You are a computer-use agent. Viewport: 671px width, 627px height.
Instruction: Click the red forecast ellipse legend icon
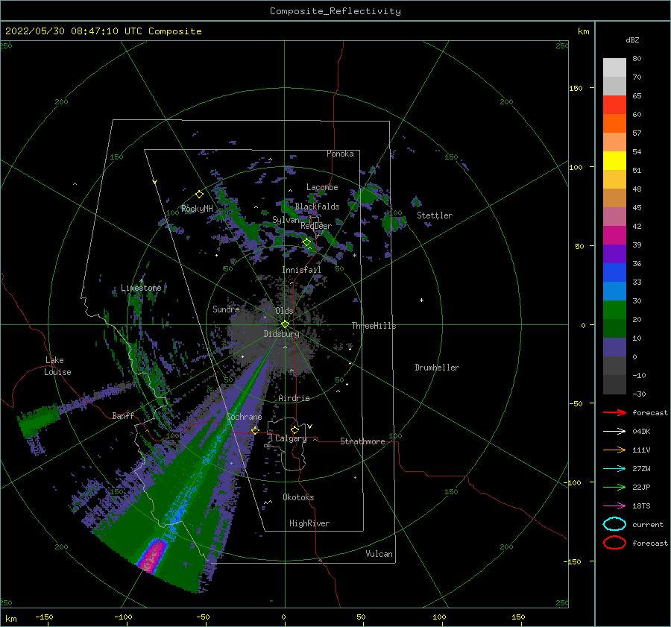click(x=614, y=543)
